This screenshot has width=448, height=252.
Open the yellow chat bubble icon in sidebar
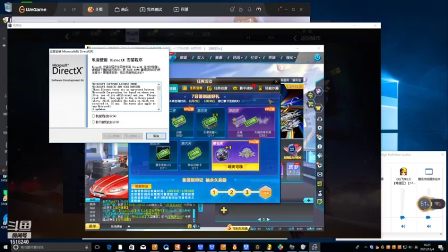click(320, 202)
